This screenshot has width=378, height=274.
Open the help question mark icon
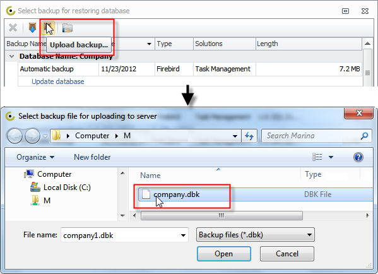coord(358,157)
